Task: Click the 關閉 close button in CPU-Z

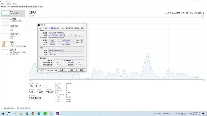Action: tap(81, 70)
